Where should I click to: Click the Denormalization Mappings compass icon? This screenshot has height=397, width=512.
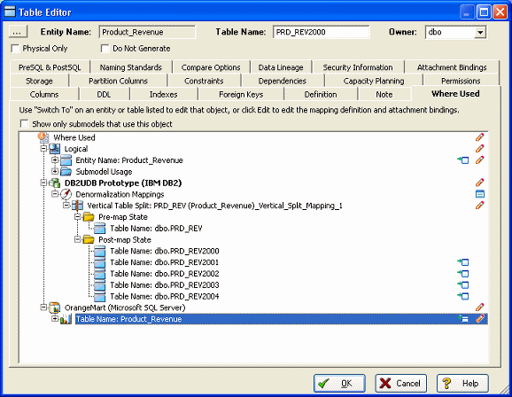click(66, 194)
